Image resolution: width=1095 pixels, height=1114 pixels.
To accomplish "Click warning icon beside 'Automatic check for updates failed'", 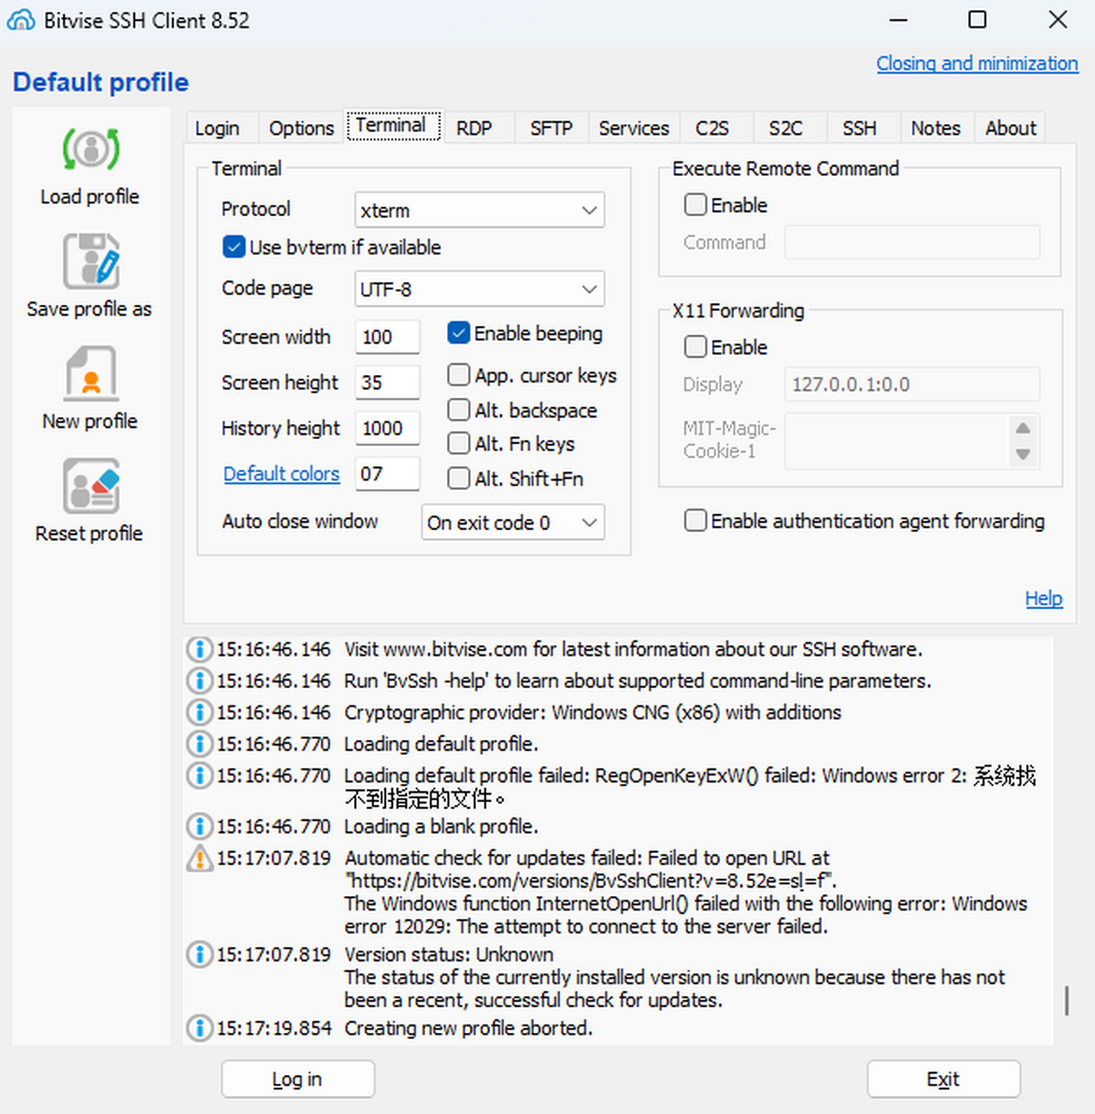I will click(199, 859).
